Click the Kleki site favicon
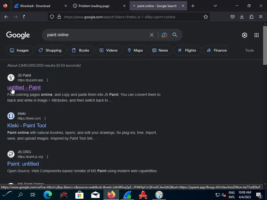Viewport: 267px width, 200px height. [11, 116]
